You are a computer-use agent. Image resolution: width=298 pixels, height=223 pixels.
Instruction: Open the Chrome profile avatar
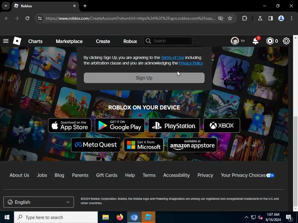[281, 18]
